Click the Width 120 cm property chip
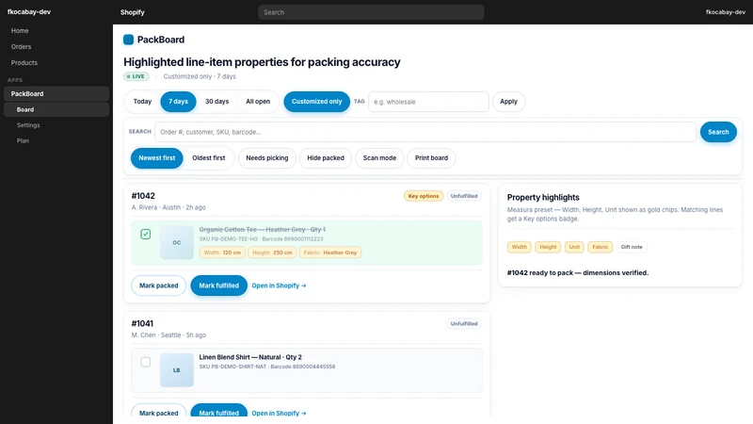The image size is (753, 424). (222, 253)
